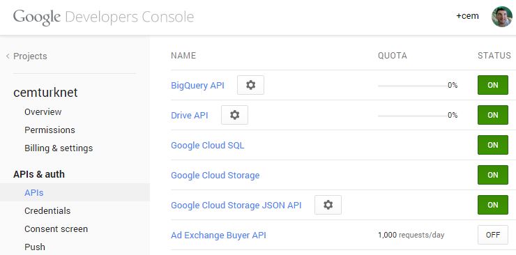Open Google Cloud SQL link
516x255 pixels.
(208, 145)
